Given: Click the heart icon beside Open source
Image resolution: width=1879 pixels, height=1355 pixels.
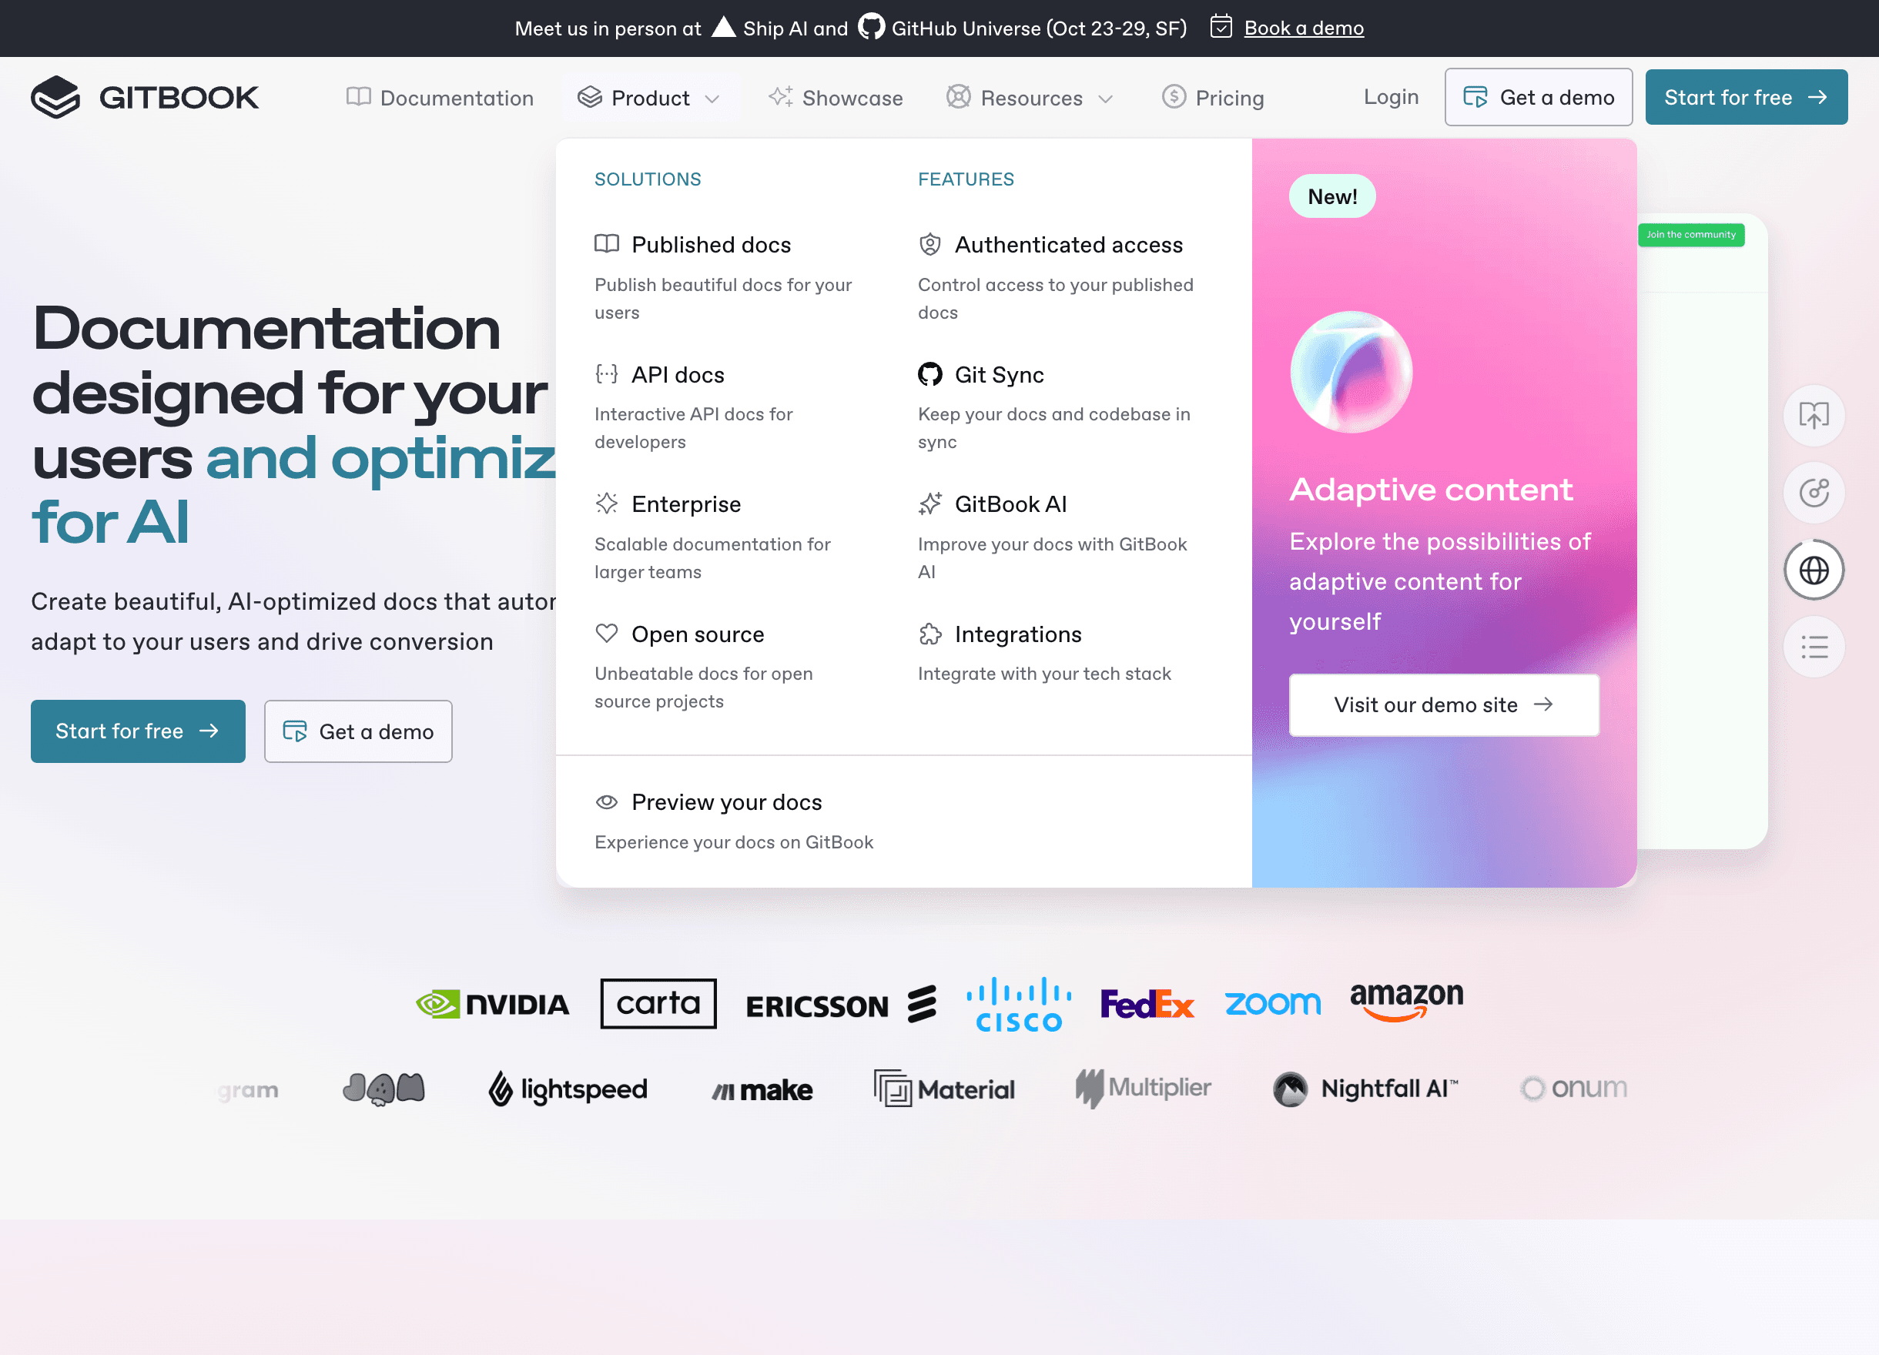Looking at the screenshot, I should (x=607, y=634).
